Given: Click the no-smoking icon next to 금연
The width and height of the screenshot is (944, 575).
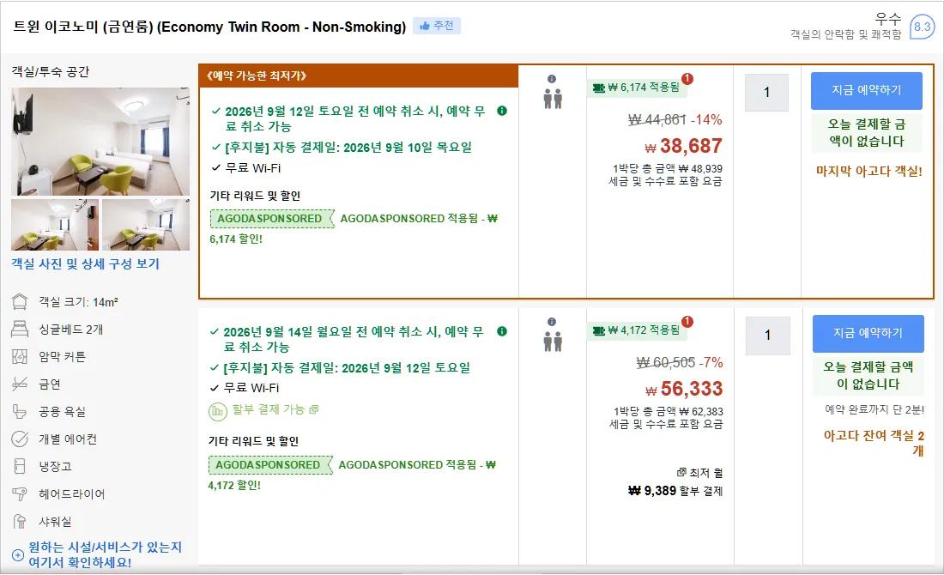Looking at the screenshot, I should click(20, 384).
